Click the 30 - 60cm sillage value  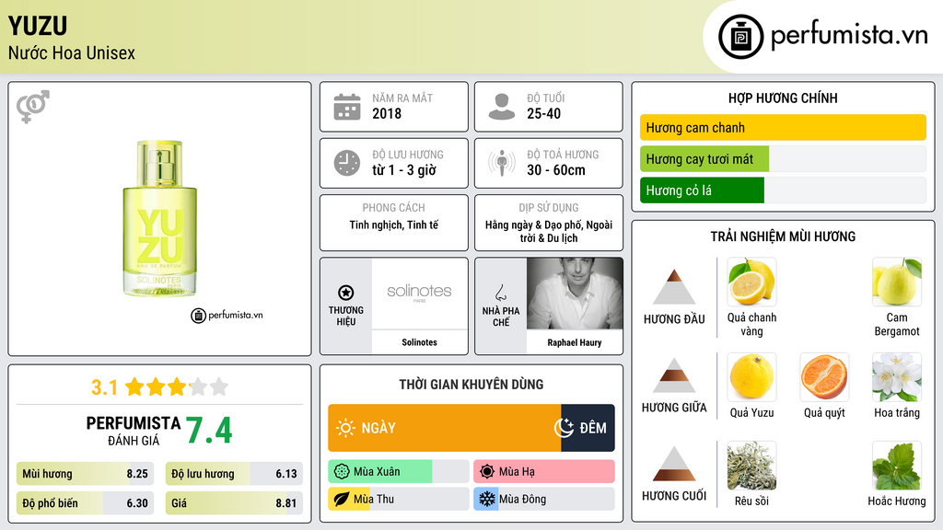tap(555, 170)
